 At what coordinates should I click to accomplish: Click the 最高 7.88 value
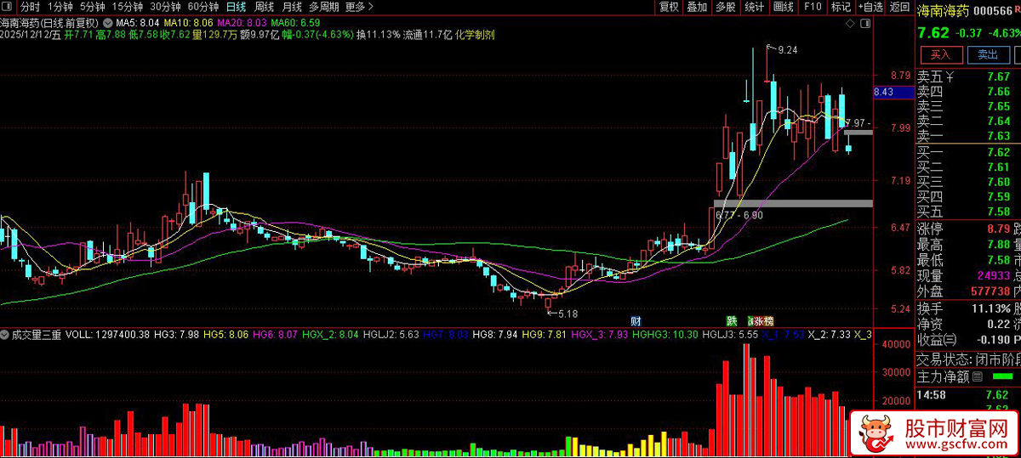tap(997, 245)
